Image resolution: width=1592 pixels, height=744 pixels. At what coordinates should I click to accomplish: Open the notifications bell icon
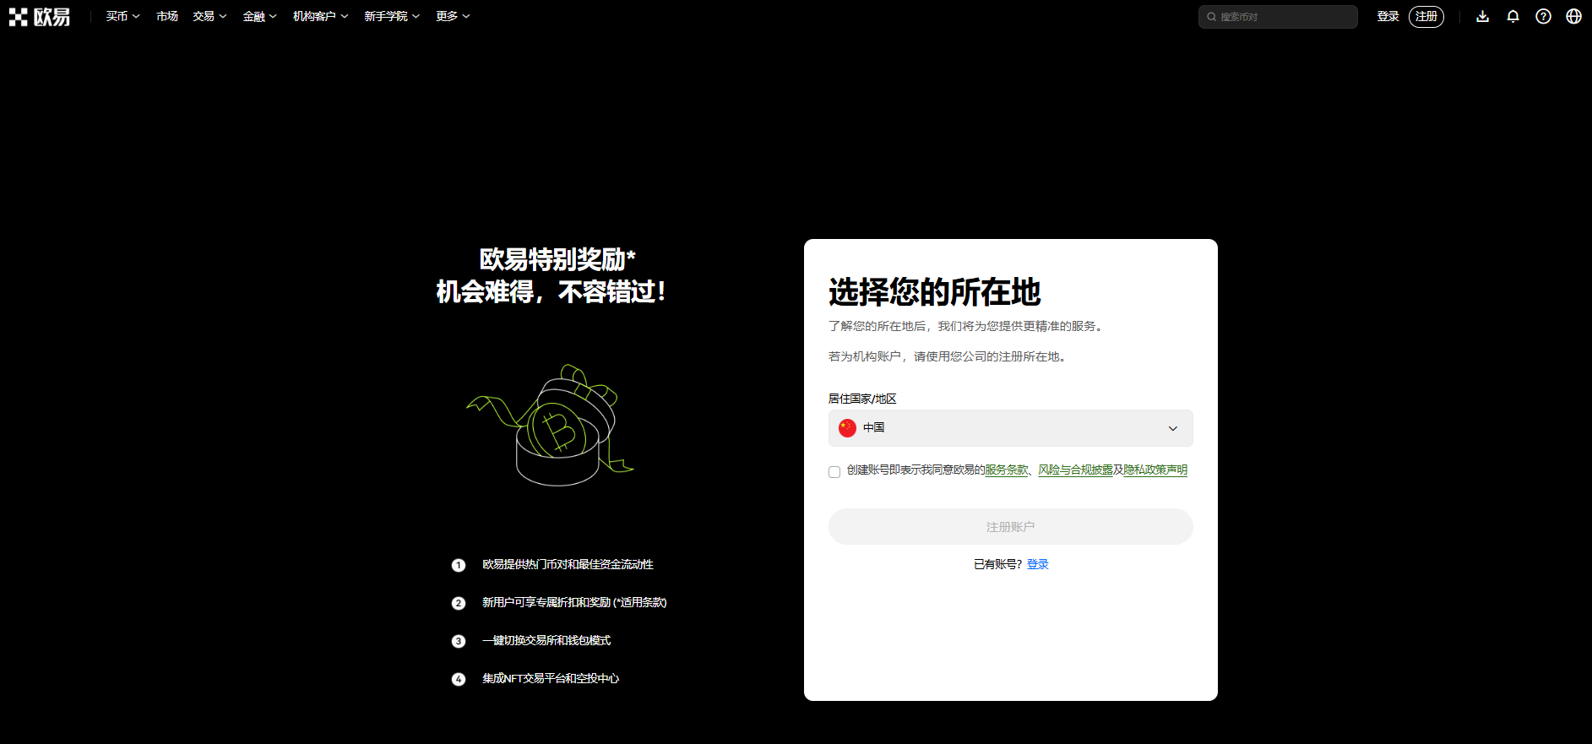point(1513,17)
